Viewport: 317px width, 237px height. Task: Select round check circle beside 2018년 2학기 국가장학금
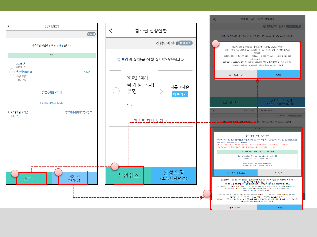(116, 91)
